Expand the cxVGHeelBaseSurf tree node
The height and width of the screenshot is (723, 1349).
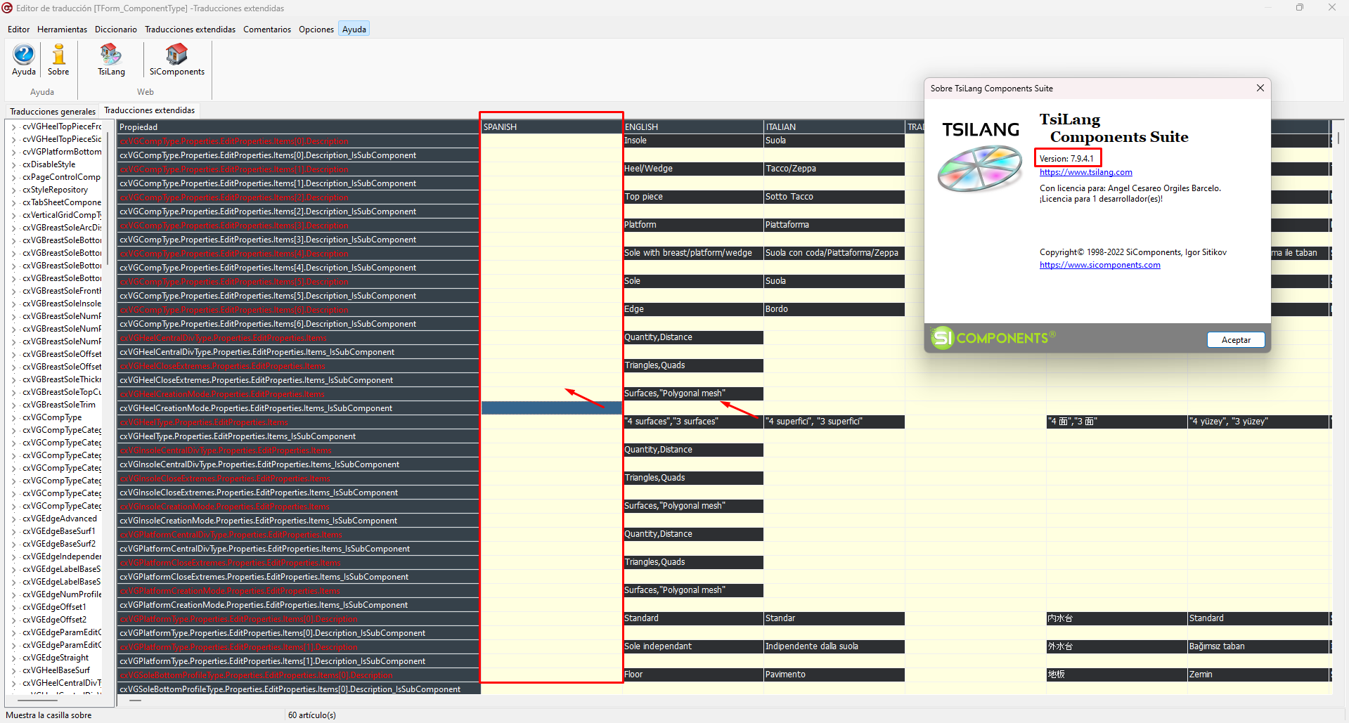pos(14,670)
